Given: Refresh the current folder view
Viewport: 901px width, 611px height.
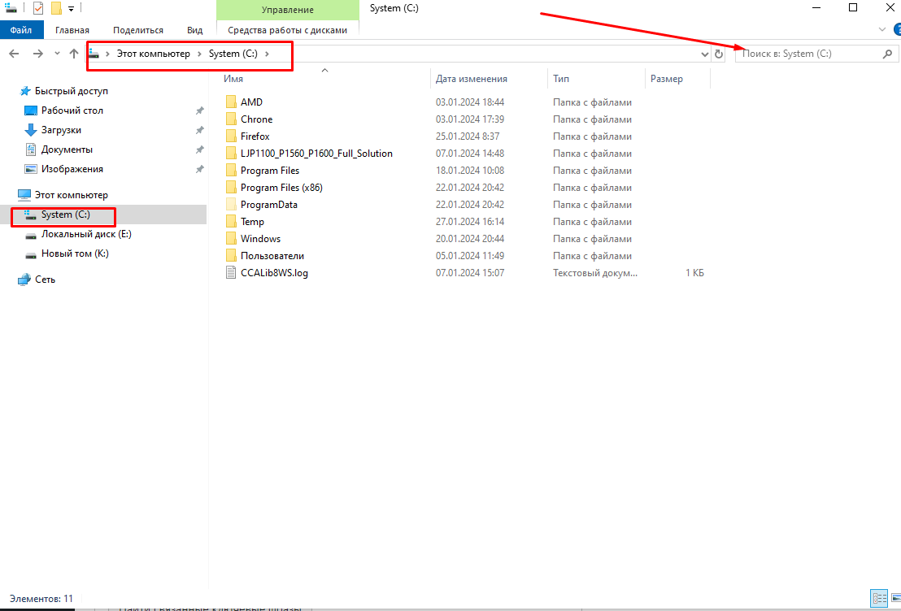Looking at the screenshot, I should pyautogui.click(x=719, y=54).
